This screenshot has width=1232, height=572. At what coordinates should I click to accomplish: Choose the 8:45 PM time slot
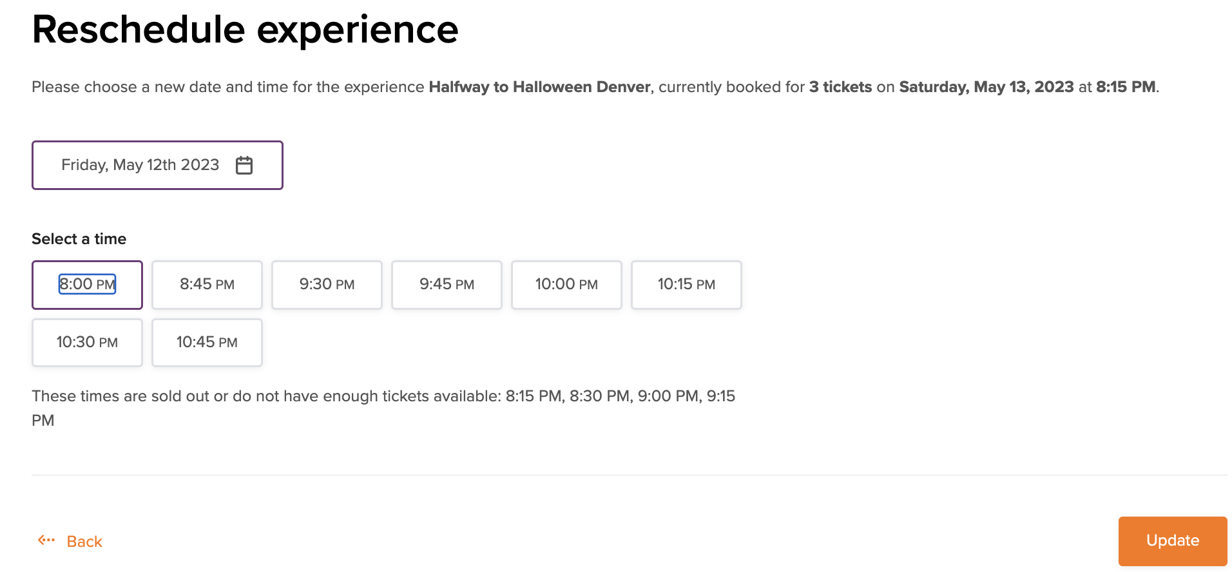pos(207,285)
